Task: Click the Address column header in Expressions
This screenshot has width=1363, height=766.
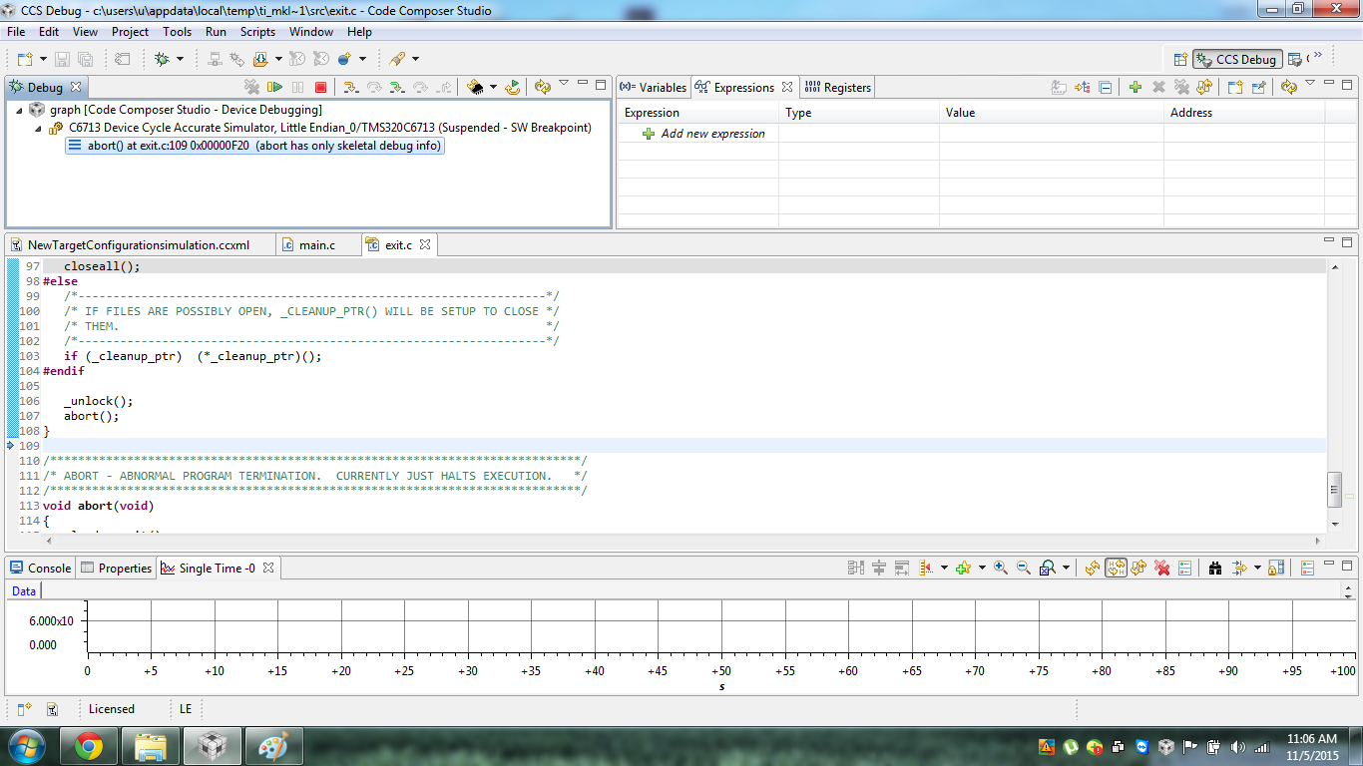Action: 1244,113
